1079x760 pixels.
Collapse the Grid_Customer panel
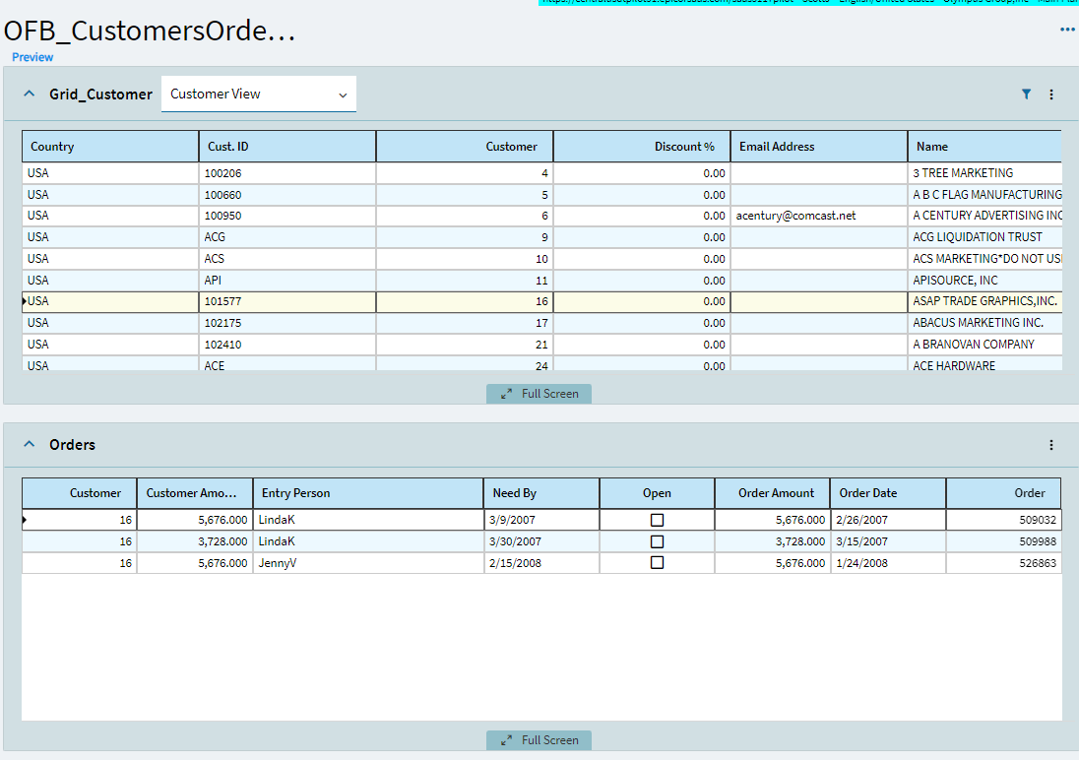point(29,94)
